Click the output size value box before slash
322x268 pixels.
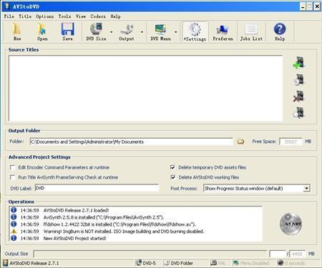point(278,254)
